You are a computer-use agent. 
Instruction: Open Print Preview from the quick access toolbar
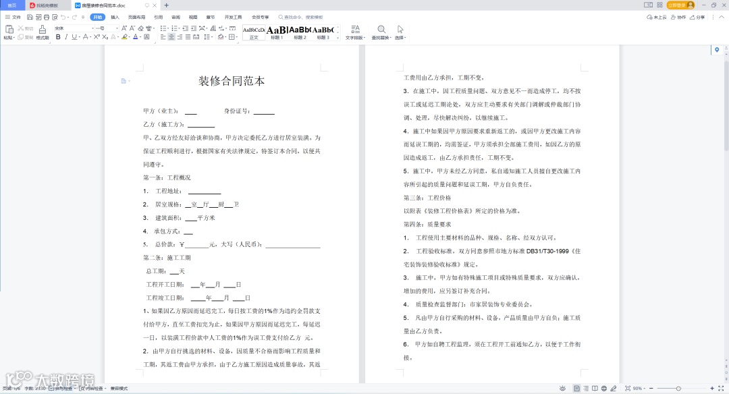pos(55,17)
